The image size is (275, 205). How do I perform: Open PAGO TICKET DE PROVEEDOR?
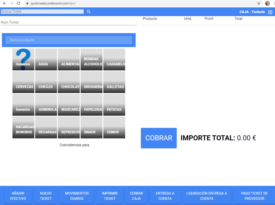[254, 196]
